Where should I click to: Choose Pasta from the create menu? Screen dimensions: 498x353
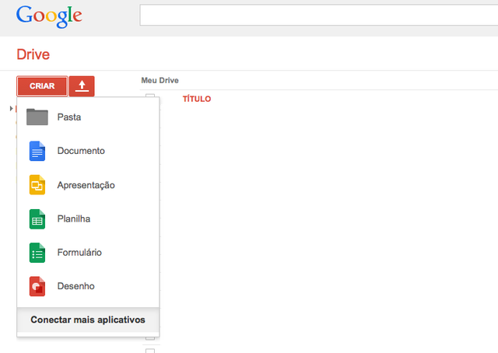point(88,117)
